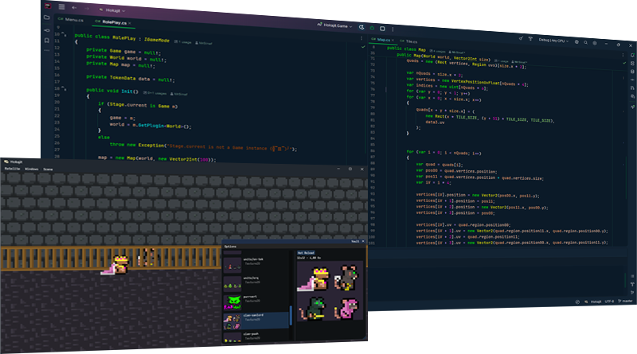Click the green hooded rat sprite in preview
This screenshot has height=354, width=637.
313,309
